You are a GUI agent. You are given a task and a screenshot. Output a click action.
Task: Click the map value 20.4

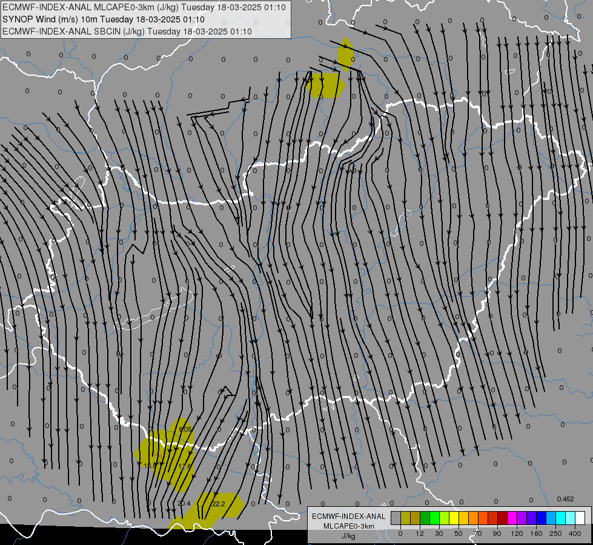184,503
